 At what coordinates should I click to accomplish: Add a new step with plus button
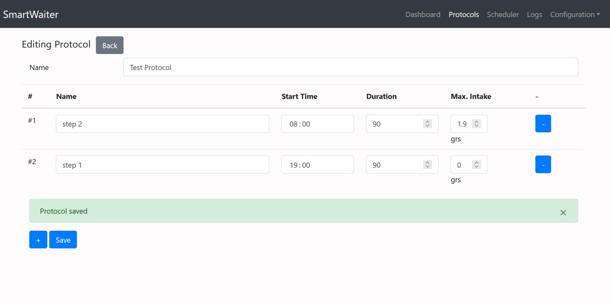pos(38,240)
